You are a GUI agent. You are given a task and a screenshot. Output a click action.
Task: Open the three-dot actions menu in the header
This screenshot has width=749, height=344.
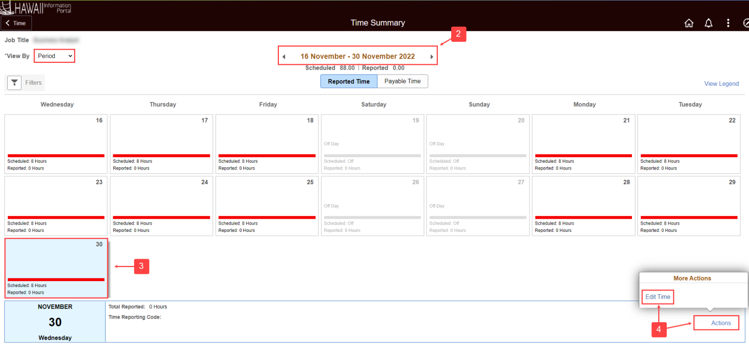728,22
